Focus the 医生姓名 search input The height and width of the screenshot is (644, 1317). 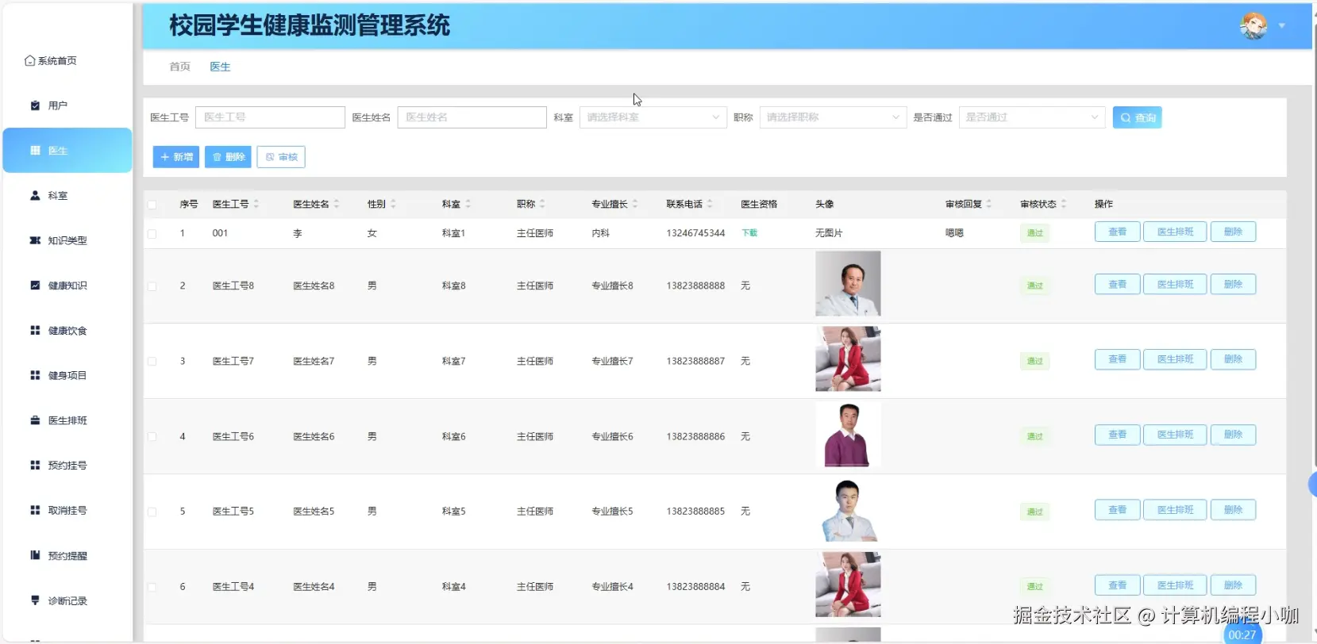[x=472, y=117]
